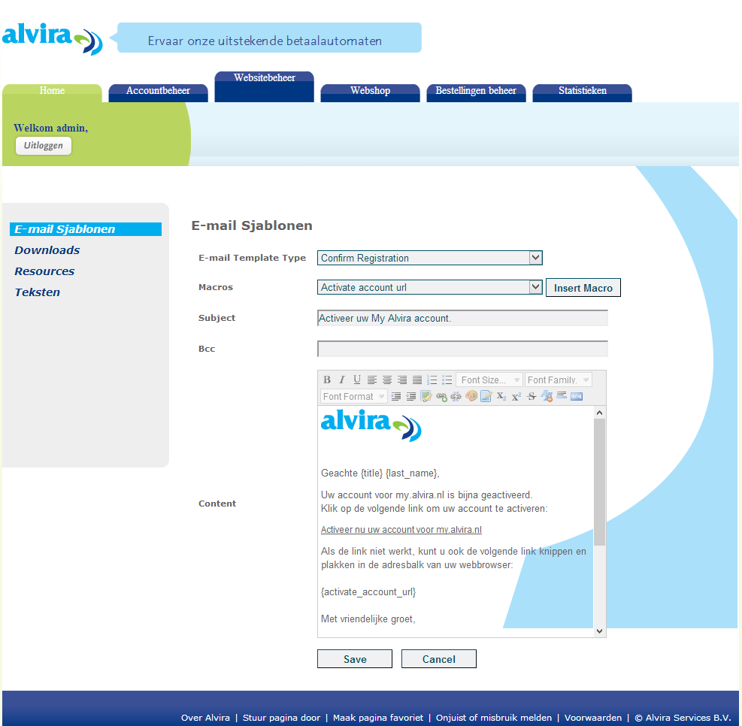Open Macros dropdown
Screen dimensions: 742x726
click(430, 287)
